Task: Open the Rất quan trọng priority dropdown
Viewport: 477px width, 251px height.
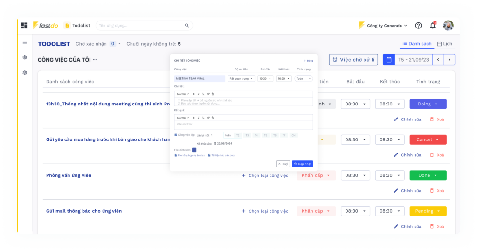Action: (x=241, y=79)
